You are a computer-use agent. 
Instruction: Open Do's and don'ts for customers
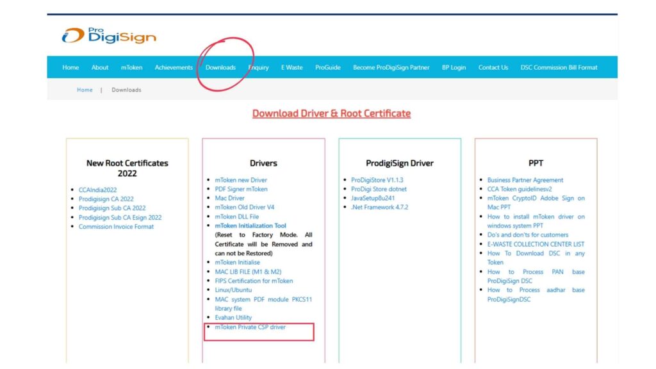click(x=528, y=235)
